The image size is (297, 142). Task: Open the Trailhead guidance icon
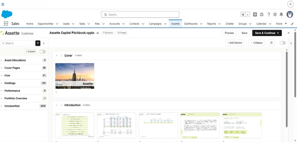click(262, 14)
